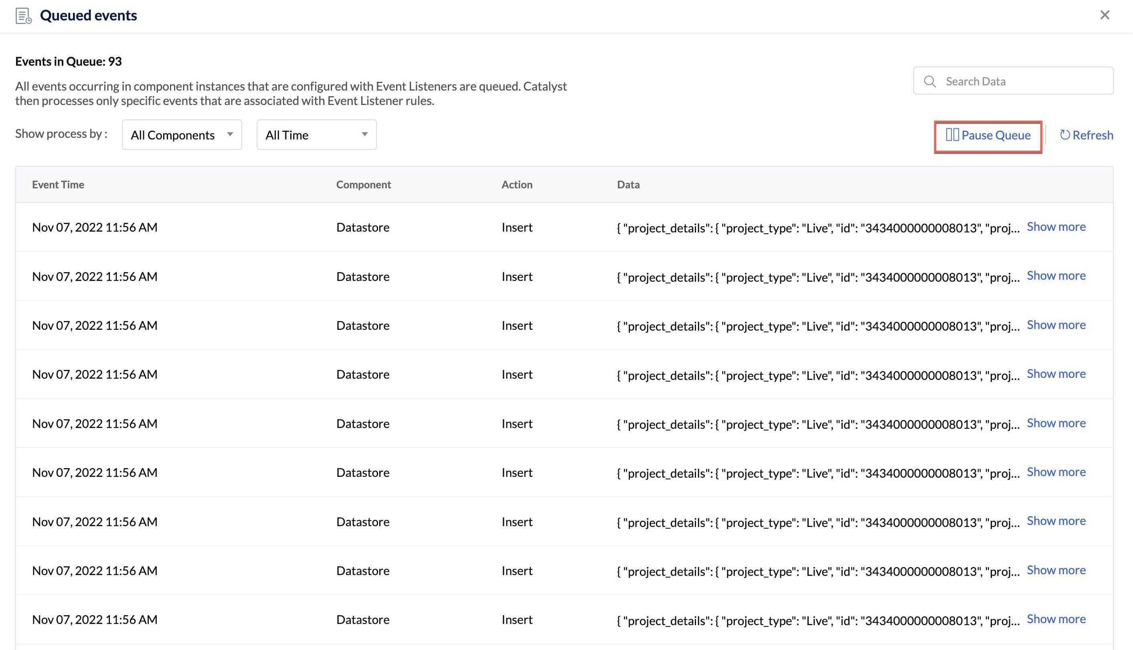Click the circular refresh arrow icon
Image resolution: width=1133 pixels, height=650 pixels.
click(x=1065, y=135)
